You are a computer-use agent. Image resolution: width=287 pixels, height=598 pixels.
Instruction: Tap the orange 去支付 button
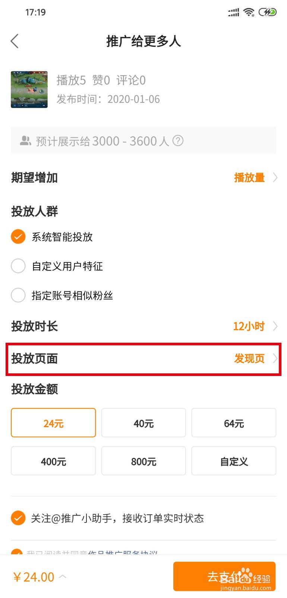tap(224, 576)
